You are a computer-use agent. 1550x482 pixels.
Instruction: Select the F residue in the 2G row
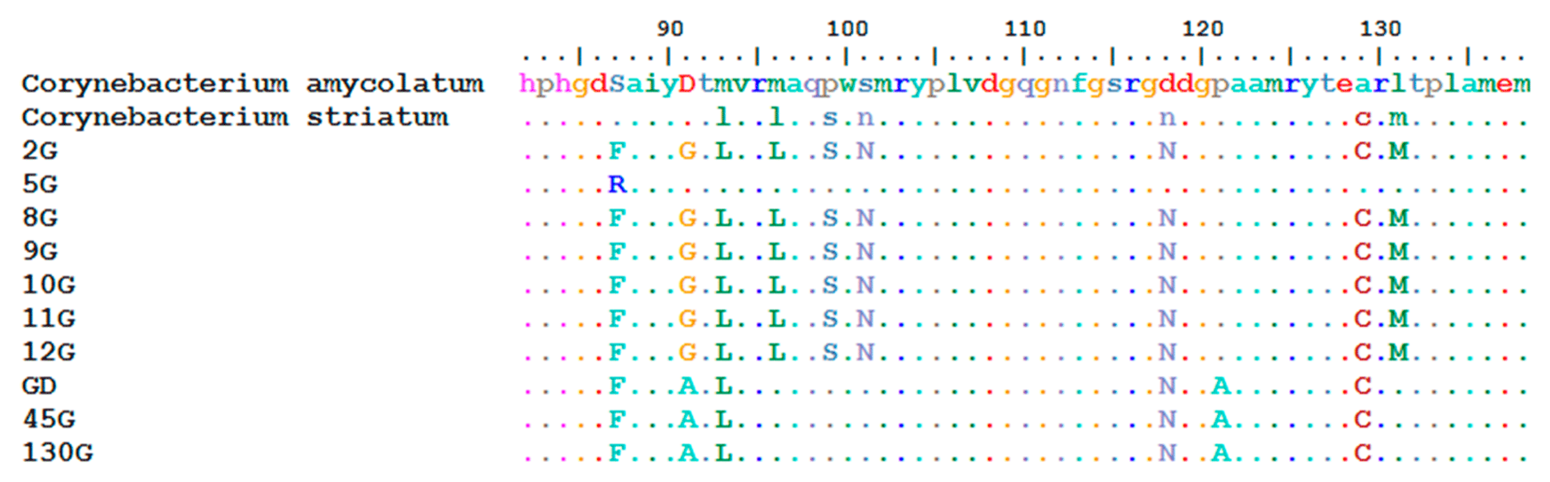pos(617,151)
